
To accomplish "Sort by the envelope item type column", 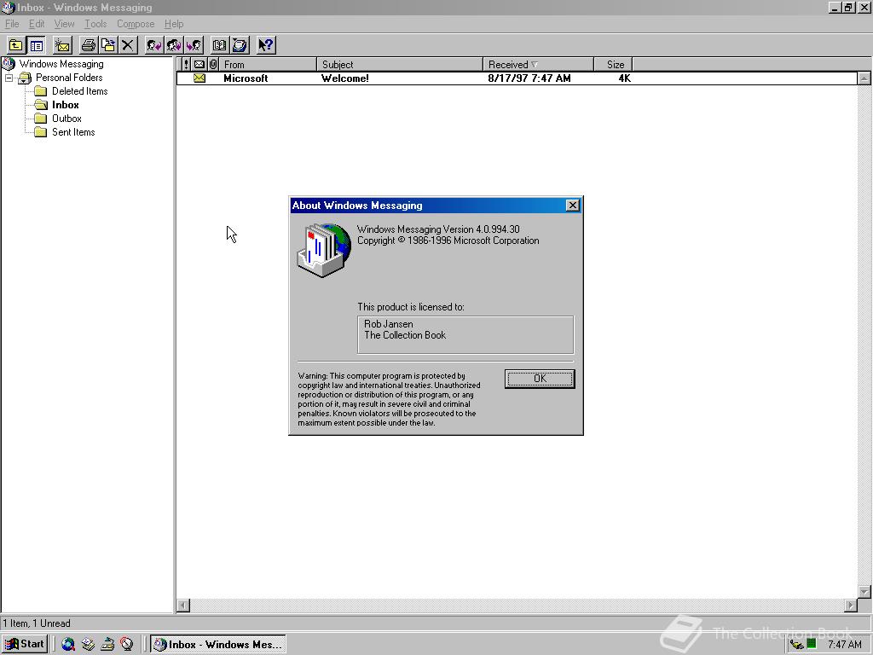I will (199, 64).
